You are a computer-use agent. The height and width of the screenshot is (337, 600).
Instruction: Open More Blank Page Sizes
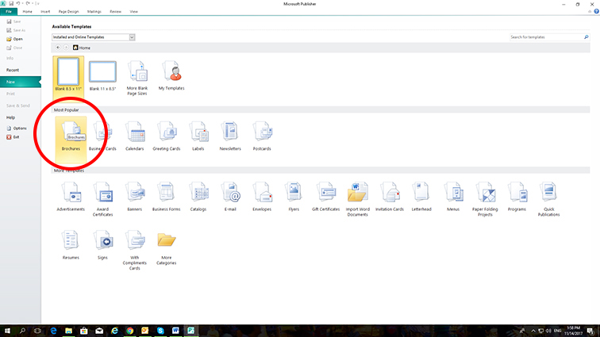coord(137,77)
